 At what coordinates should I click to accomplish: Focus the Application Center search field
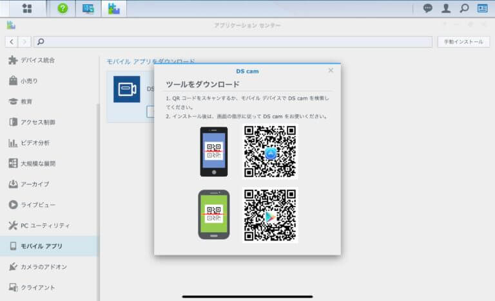[x=233, y=42]
